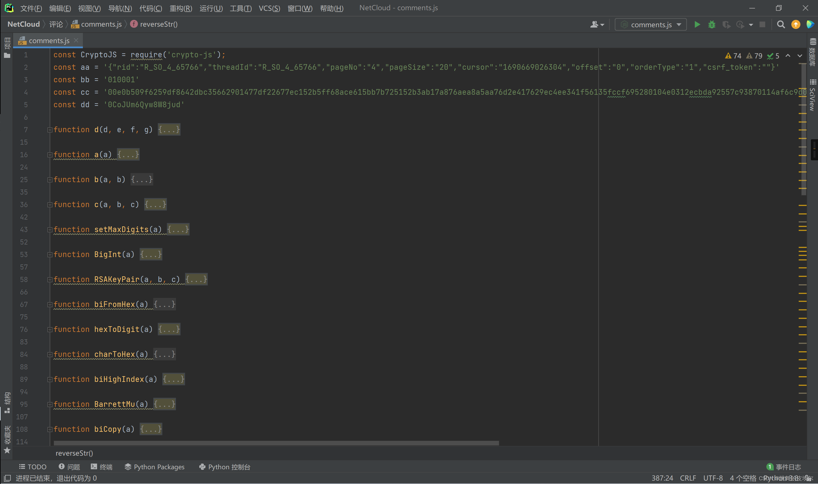The image size is (818, 484).
Task: Click the yellow warnings count 74
Action: point(733,56)
